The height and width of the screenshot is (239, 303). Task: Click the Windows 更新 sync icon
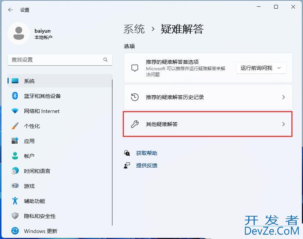point(15,231)
